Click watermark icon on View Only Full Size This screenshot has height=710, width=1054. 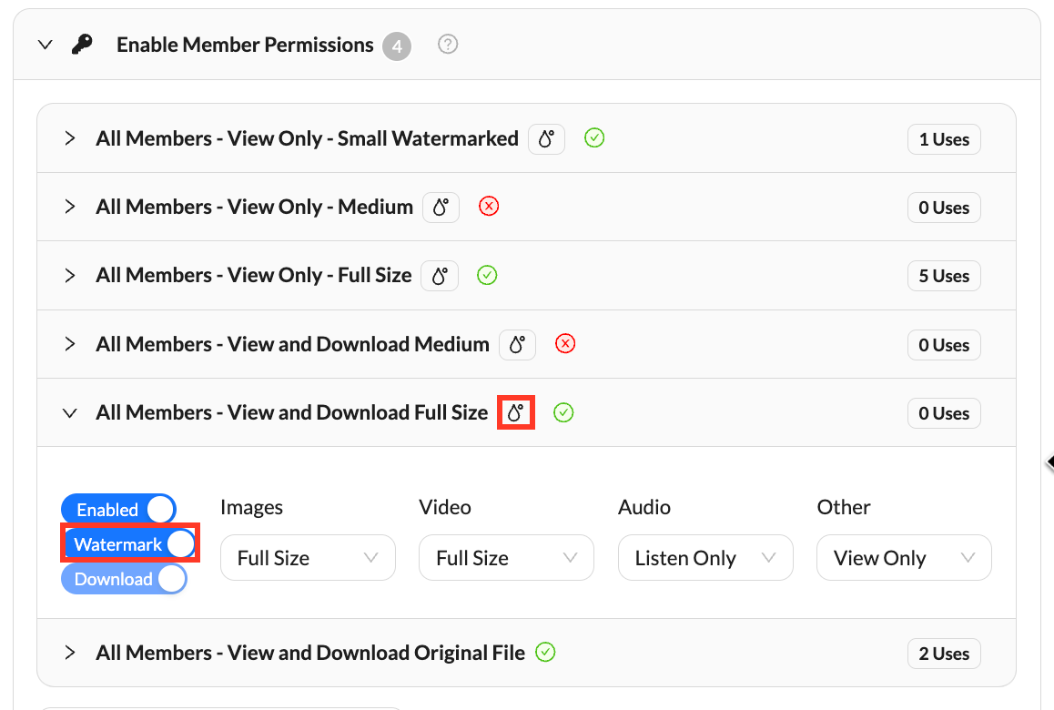[440, 276]
